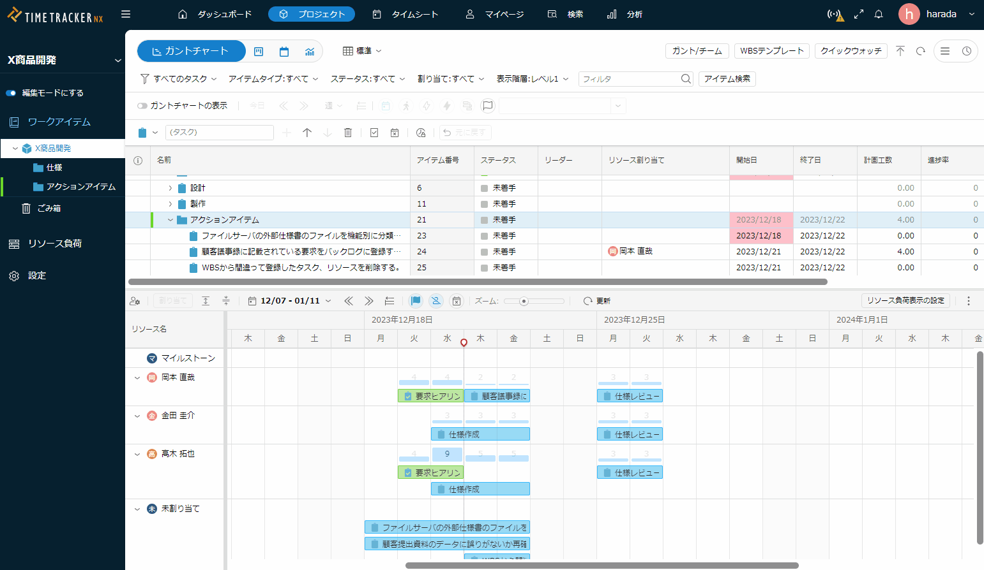Move the item up with arrow icon
984x570 pixels.
(307, 133)
